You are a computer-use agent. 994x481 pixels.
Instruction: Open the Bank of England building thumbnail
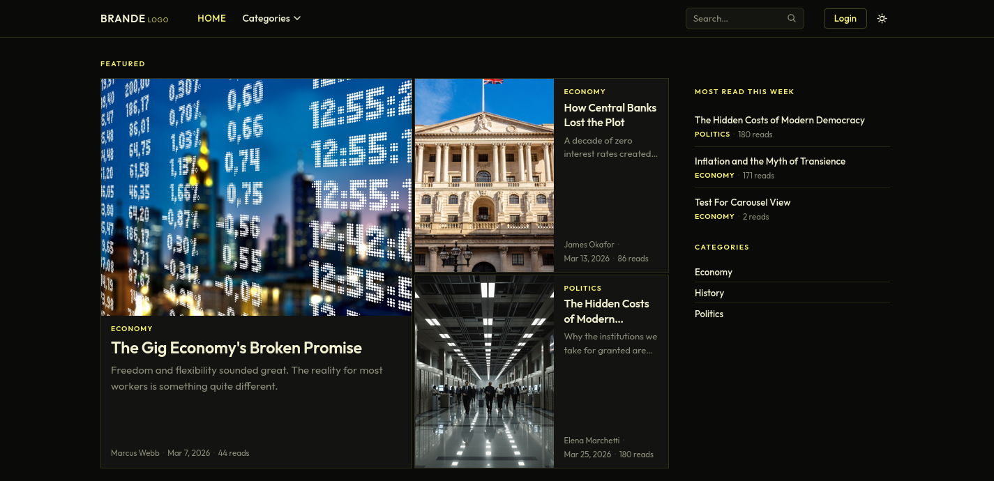pos(484,175)
